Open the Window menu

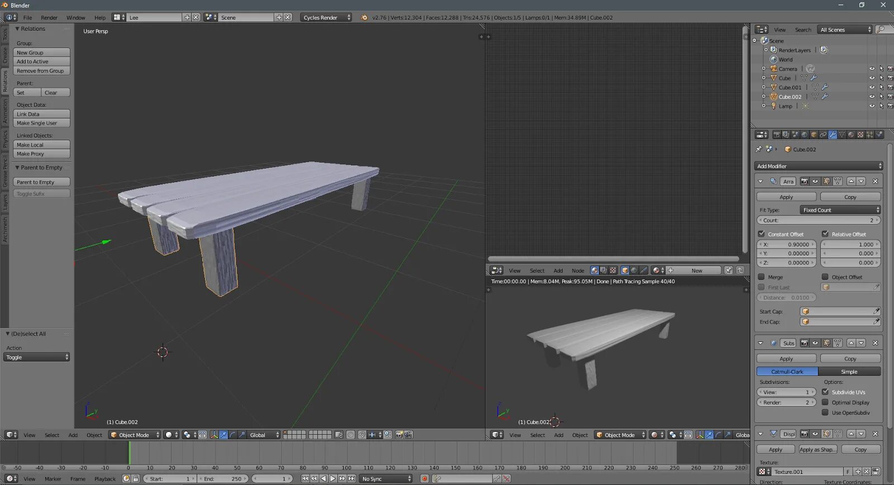(76, 17)
